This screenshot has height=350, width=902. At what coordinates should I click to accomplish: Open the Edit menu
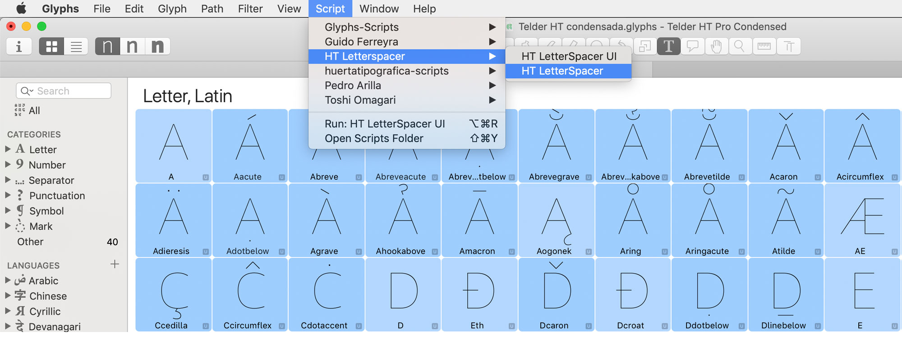click(x=134, y=9)
